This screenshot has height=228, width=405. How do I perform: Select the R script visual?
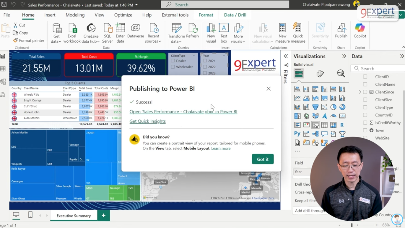pos(342,124)
